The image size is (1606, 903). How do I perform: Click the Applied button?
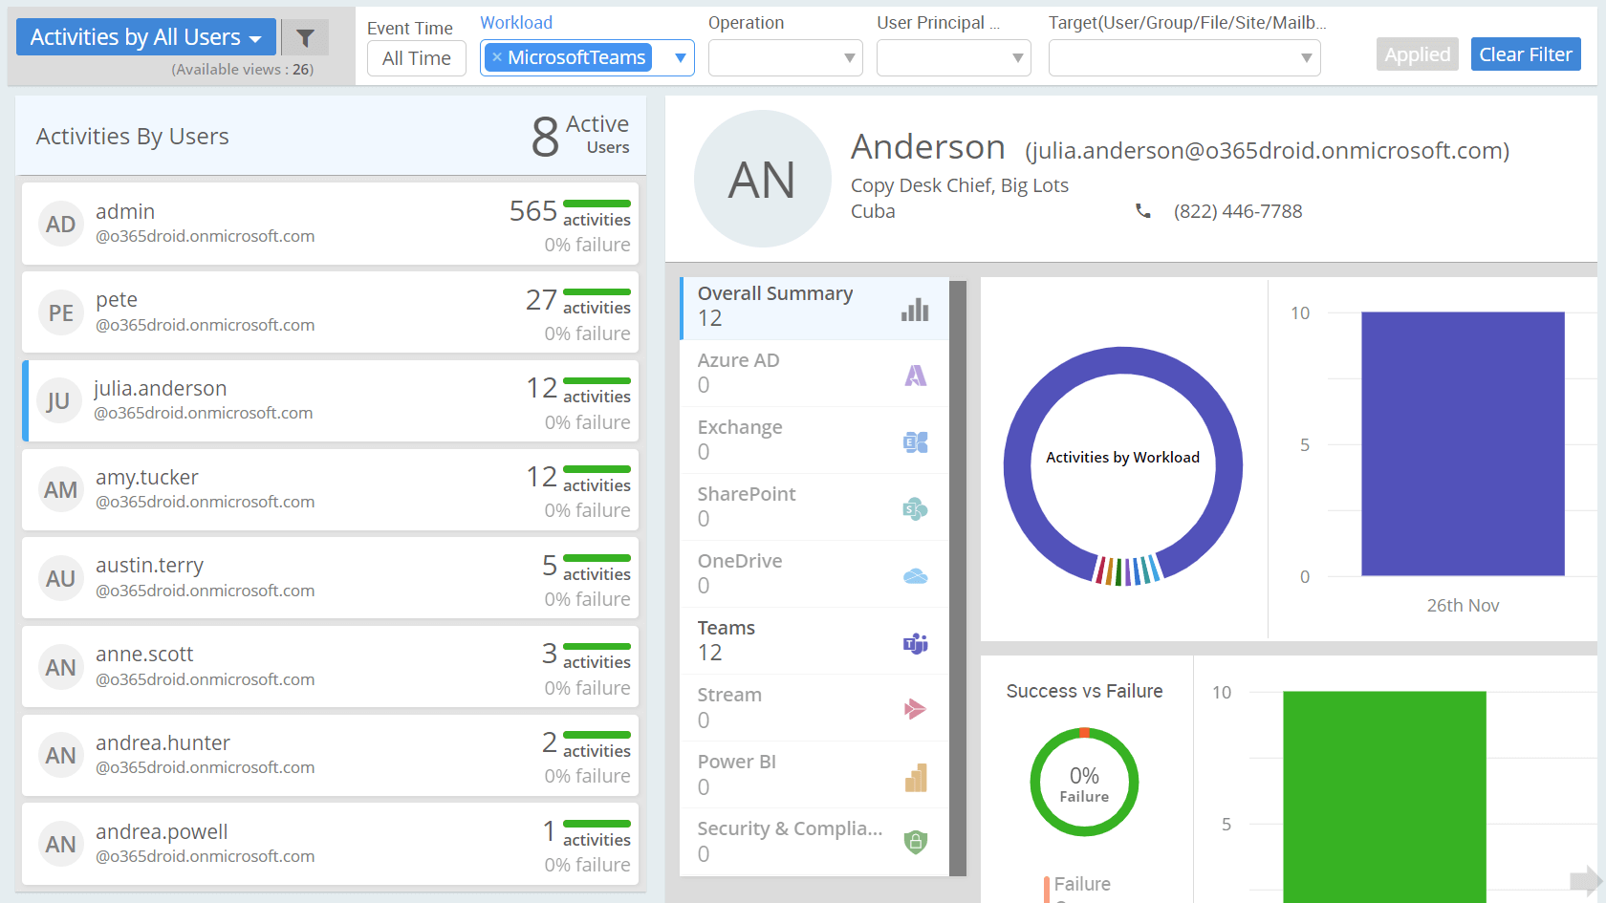[x=1417, y=54]
